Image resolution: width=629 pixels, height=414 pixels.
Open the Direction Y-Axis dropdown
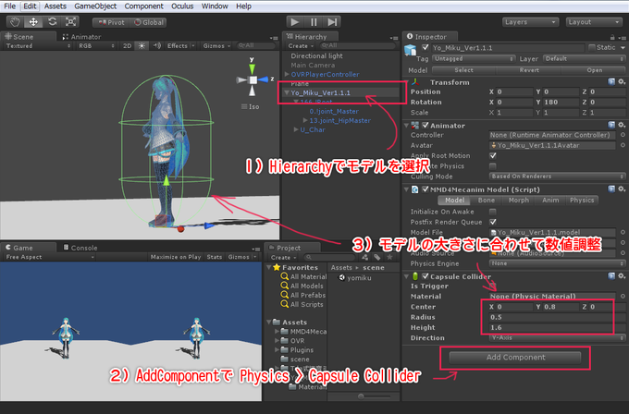(x=557, y=338)
